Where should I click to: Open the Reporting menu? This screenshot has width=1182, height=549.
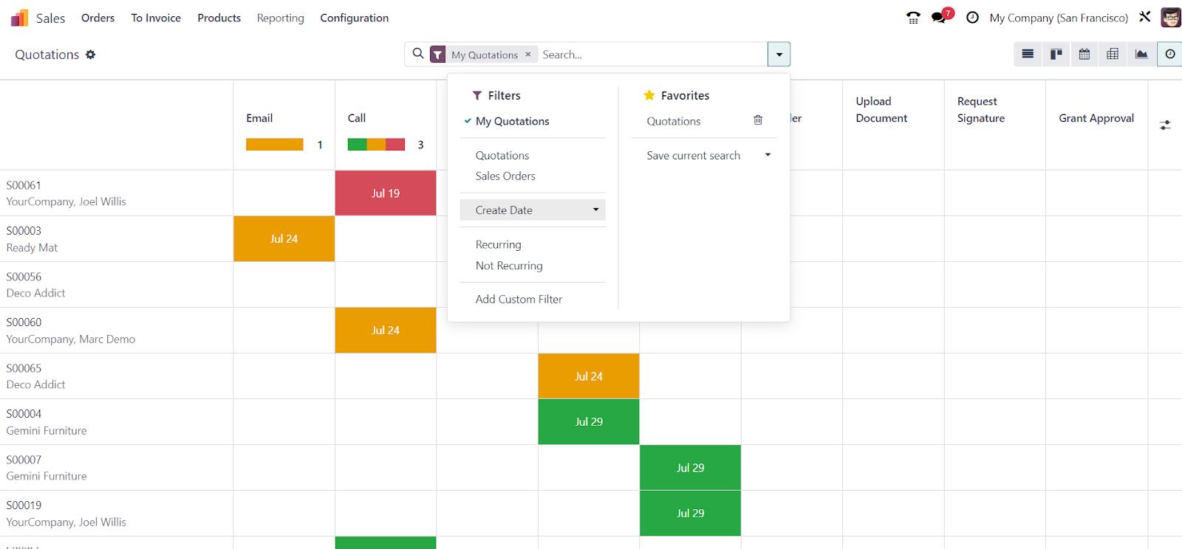pos(281,18)
